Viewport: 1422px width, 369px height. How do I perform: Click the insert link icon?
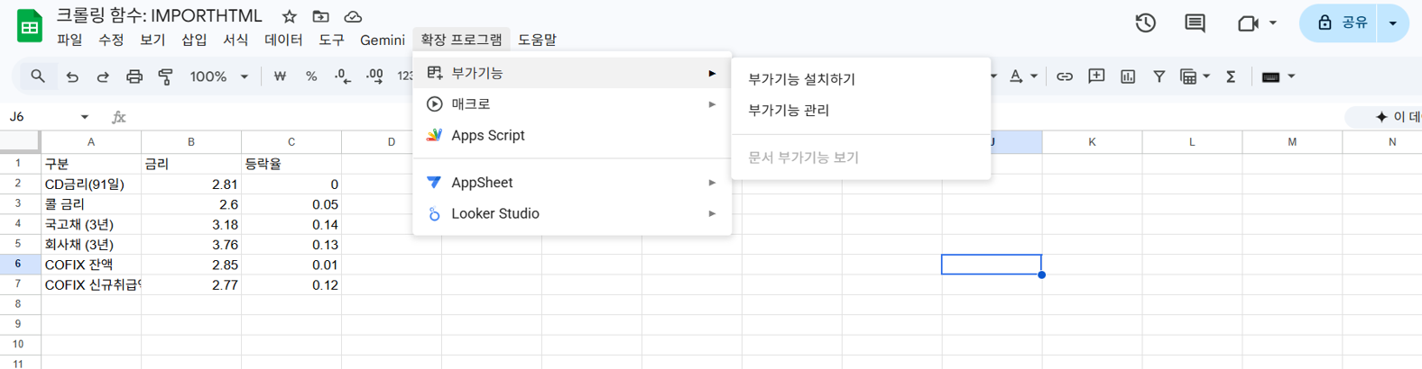(1065, 77)
